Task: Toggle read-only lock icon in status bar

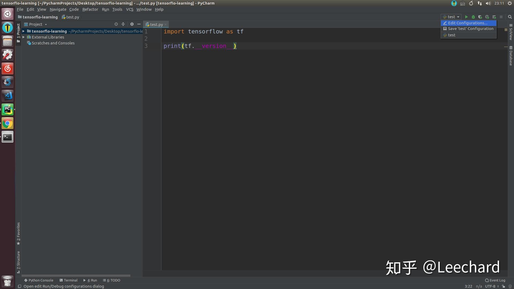Action: tap(504, 286)
